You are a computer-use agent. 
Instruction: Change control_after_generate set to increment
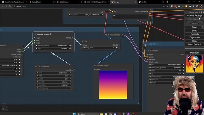(x=166, y=68)
